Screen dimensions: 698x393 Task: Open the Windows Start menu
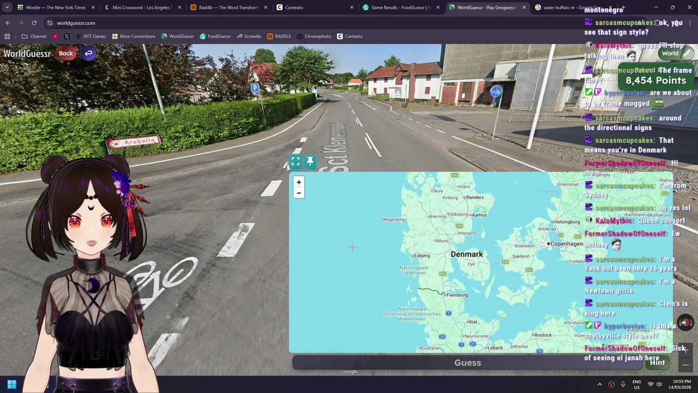pyautogui.click(x=11, y=384)
